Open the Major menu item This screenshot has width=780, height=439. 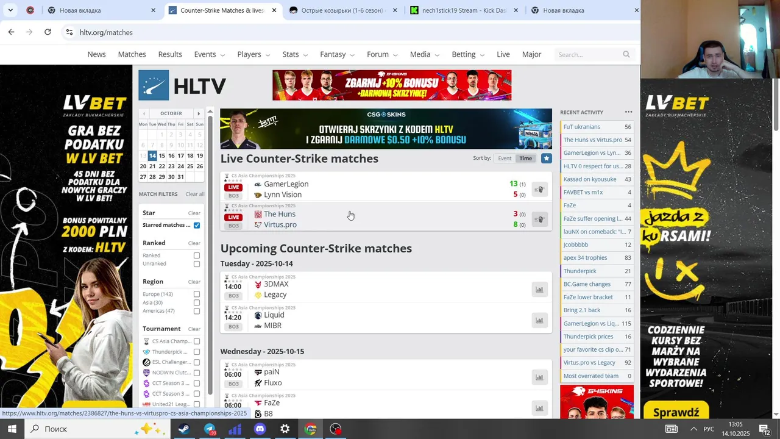pos(531,54)
